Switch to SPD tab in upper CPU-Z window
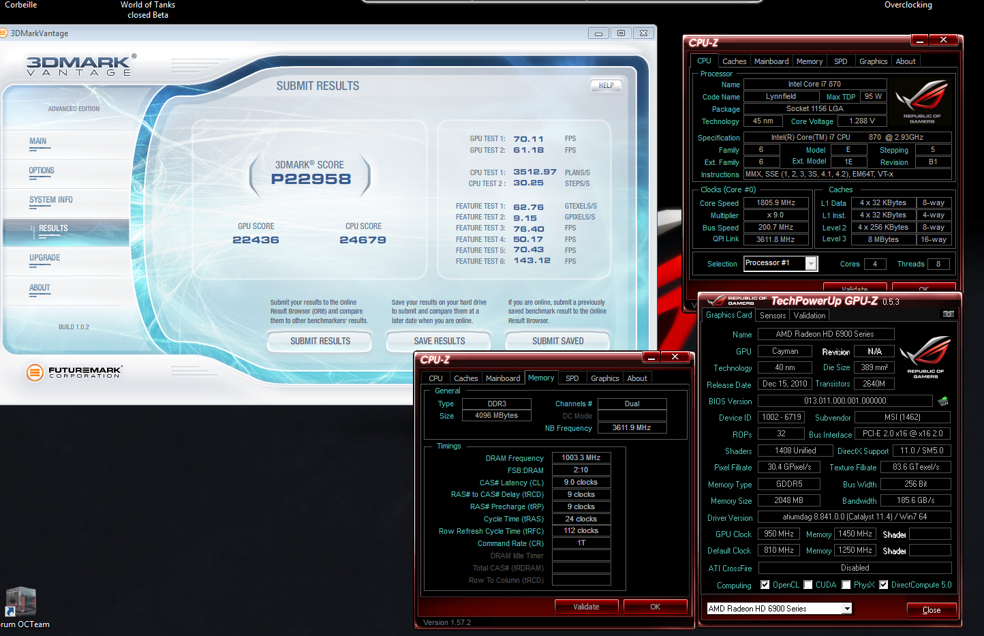This screenshot has width=984, height=636. pos(841,61)
